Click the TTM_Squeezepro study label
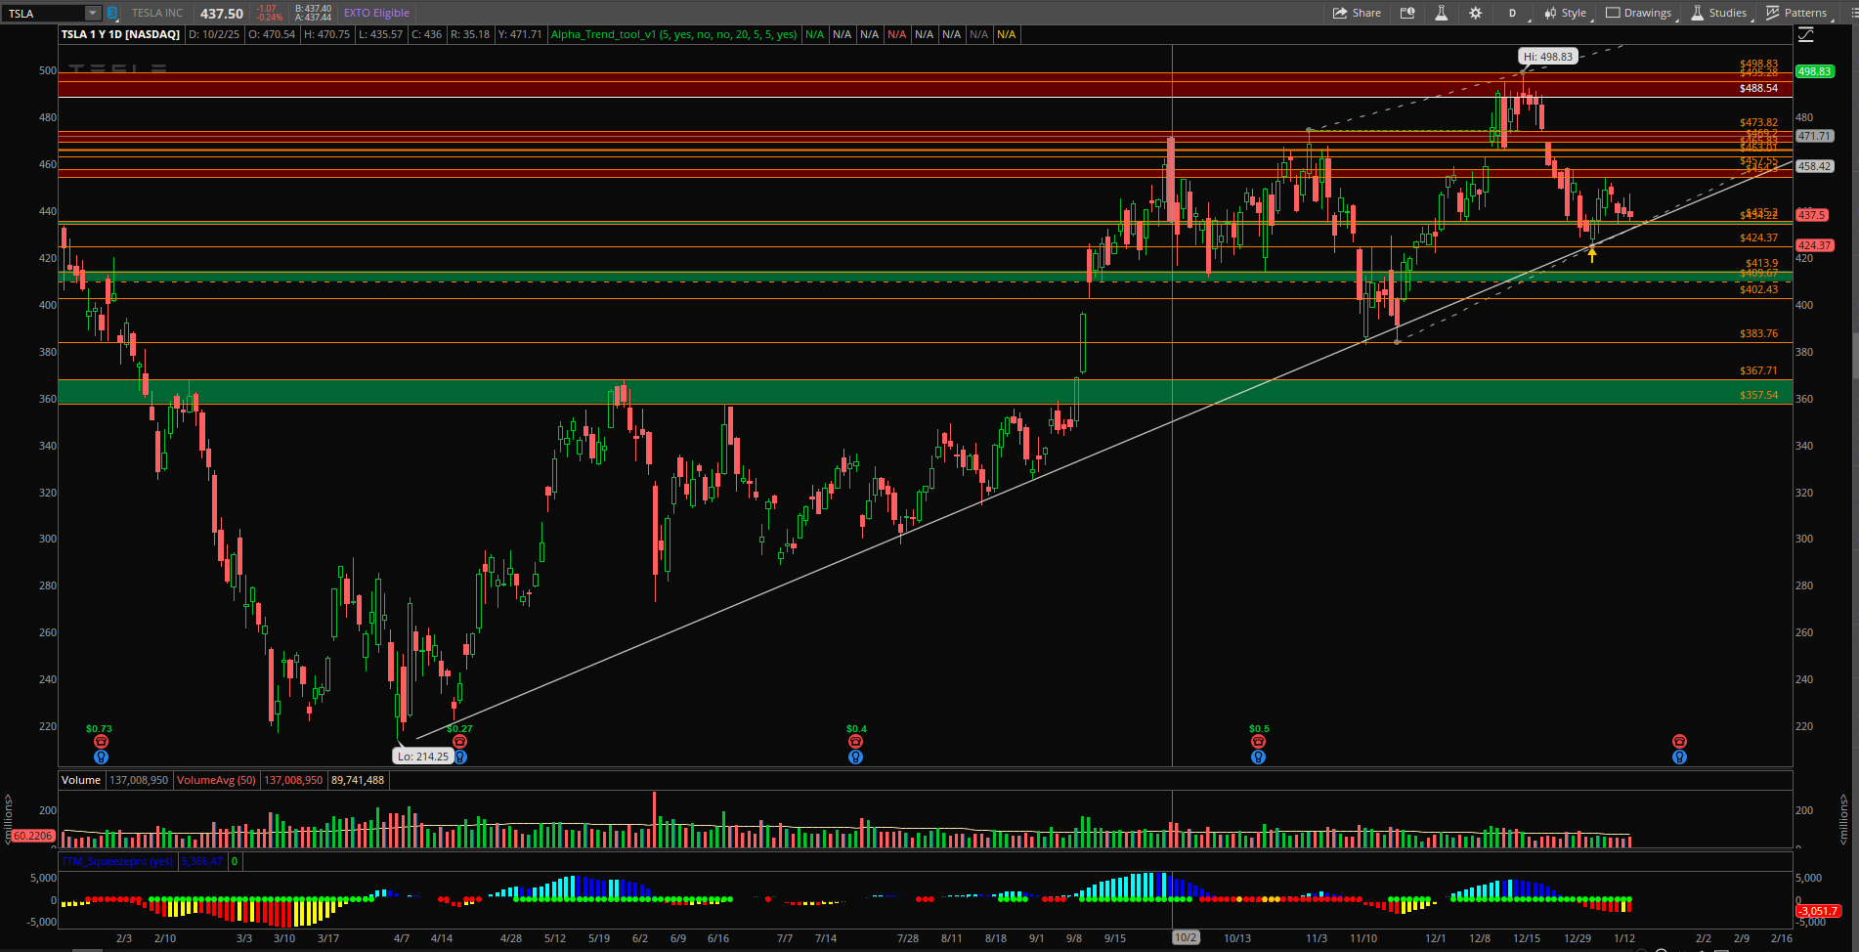This screenshot has width=1859, height=952. click(x=117, y=861)
